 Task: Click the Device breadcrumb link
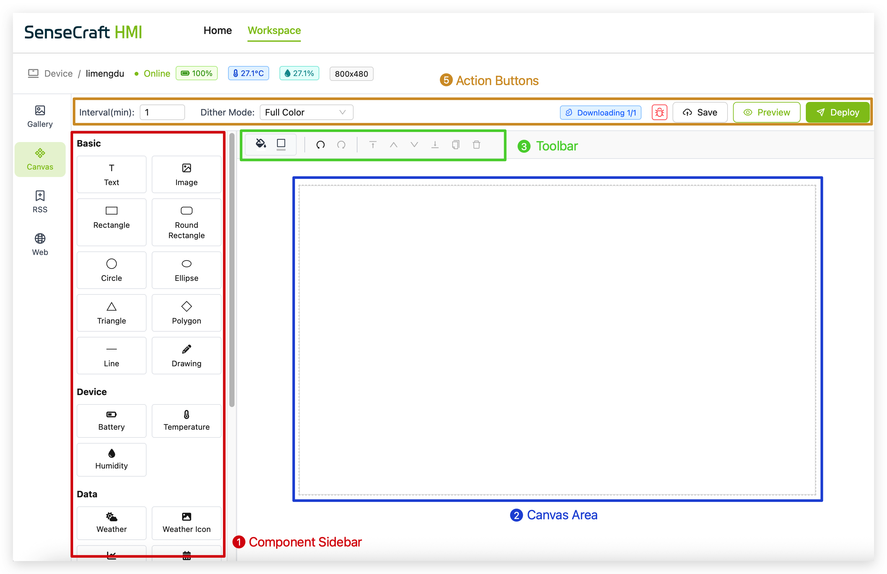[x=58, y=73]
